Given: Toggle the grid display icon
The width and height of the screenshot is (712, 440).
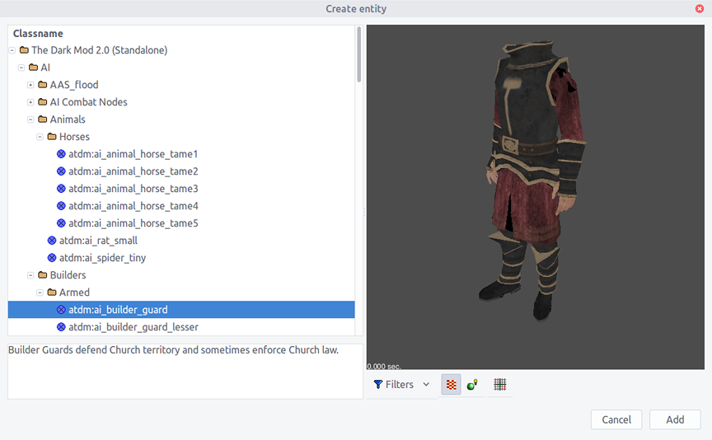Looking at the screenshot, I should point(500,385).
